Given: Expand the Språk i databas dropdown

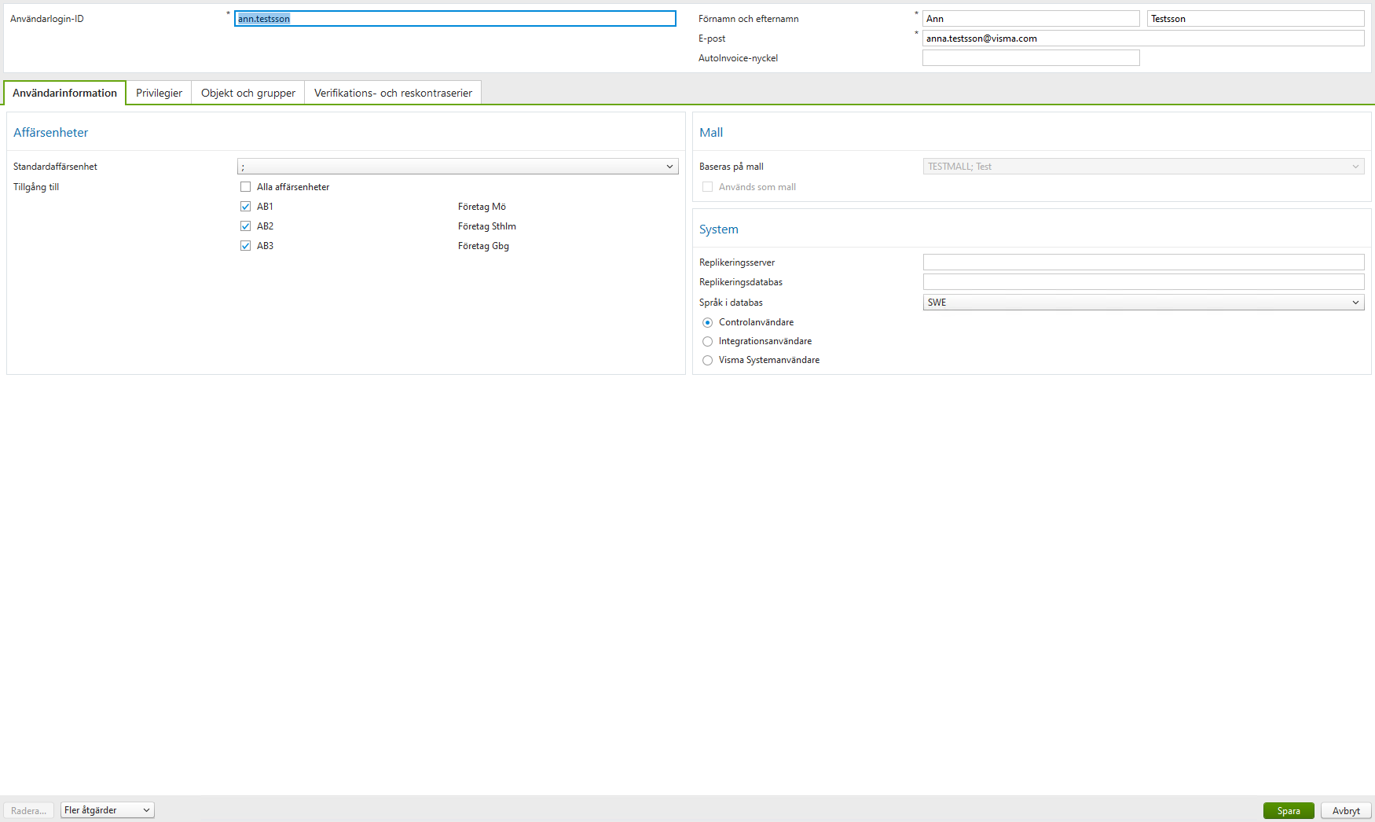Looking at the screenshot, I should [1355, 302].
